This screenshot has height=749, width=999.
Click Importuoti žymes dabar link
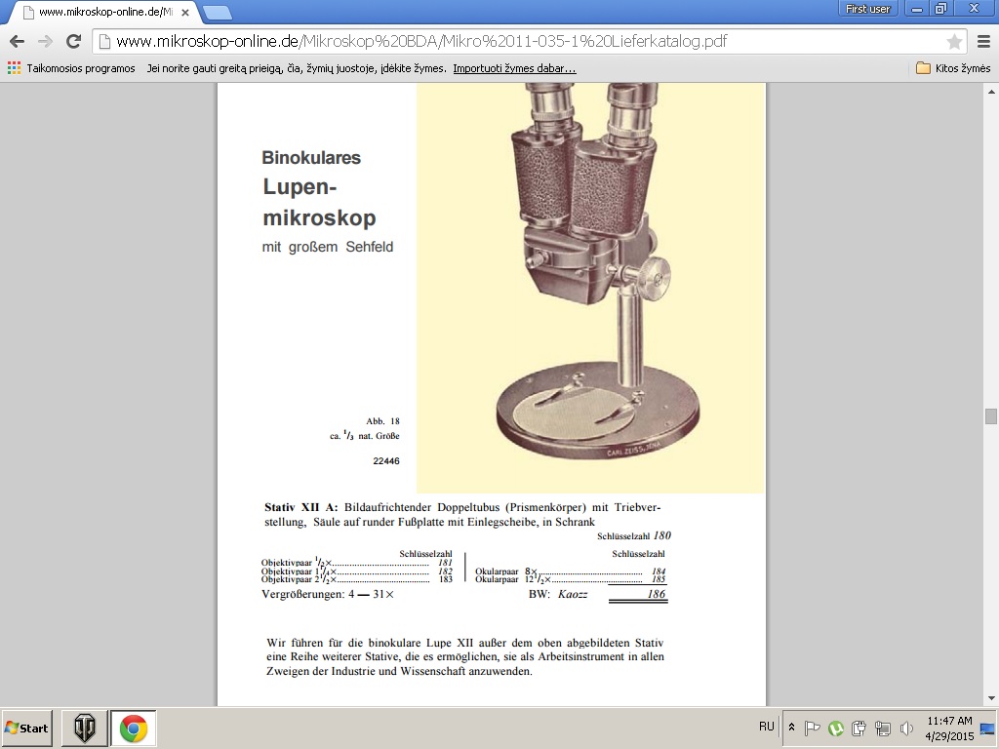(x=514, y=68)
